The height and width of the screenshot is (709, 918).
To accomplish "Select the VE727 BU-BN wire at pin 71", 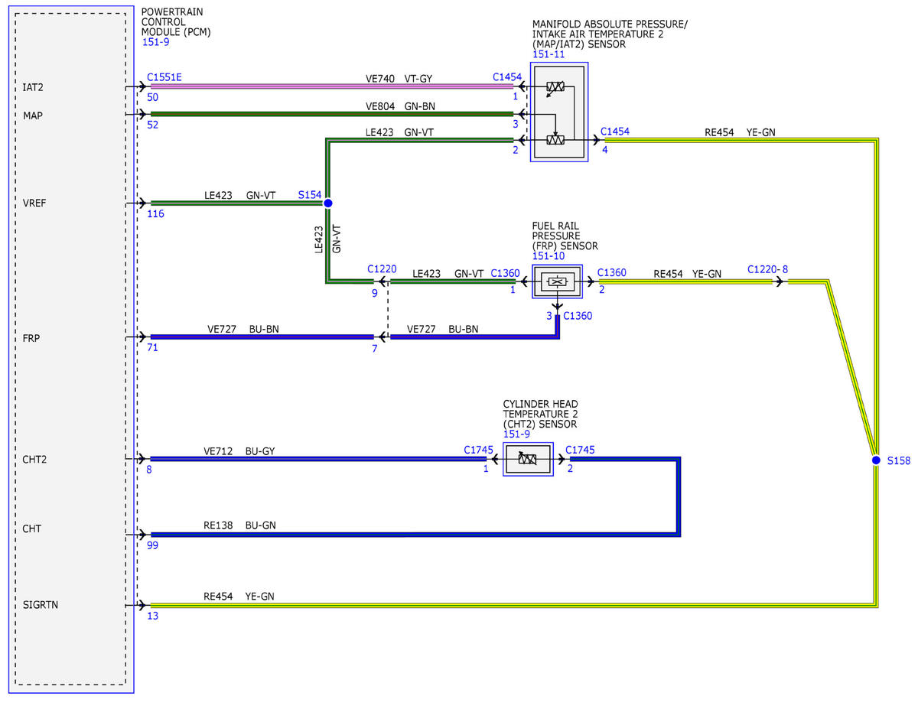I will point(262,337).
